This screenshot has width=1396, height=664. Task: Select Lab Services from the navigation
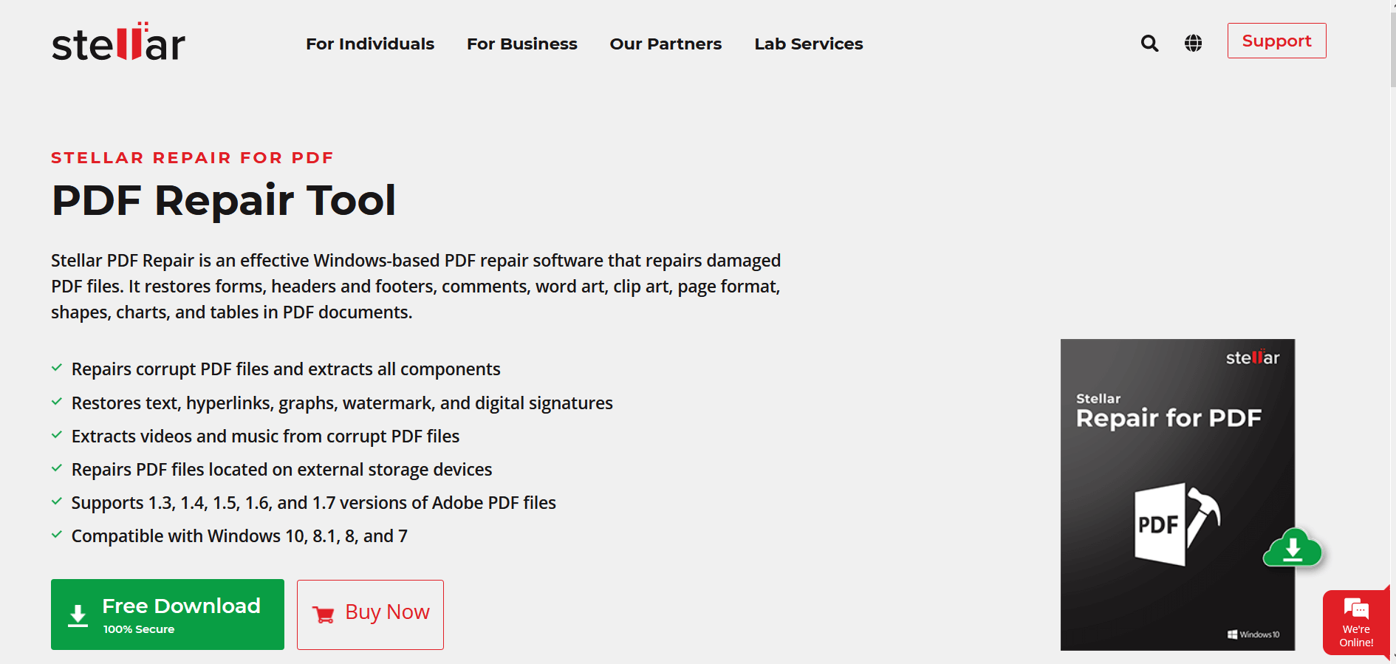pos(808,44)
